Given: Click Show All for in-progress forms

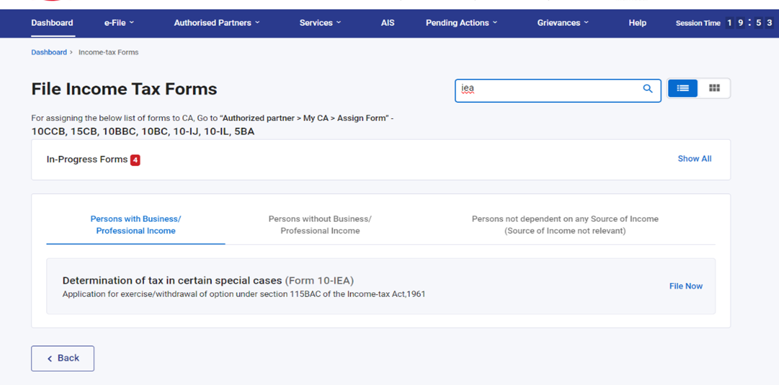Looking at the screenshot, I should [694, 159].
